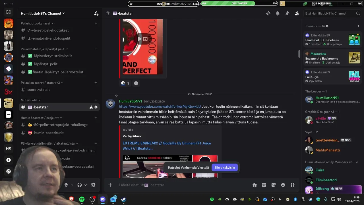Open Spotify from the taskbar
This screenshot has width=364, height=205.
point(82,199)
